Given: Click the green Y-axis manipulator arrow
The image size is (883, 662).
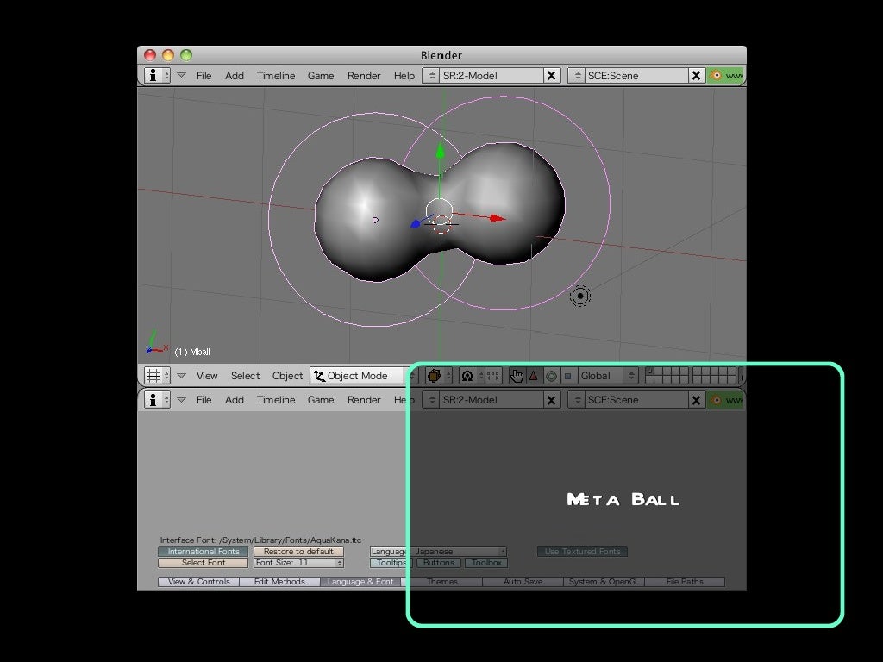Looking at the screenshot, I should tap(441, 150).
